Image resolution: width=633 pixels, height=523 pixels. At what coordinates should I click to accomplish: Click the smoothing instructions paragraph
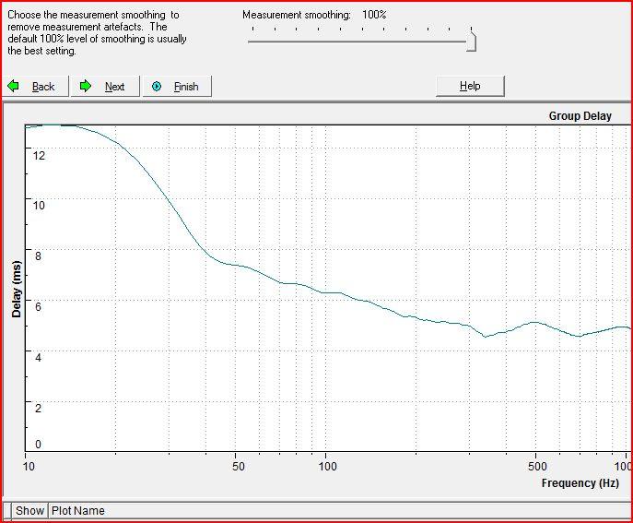(97, 32)
